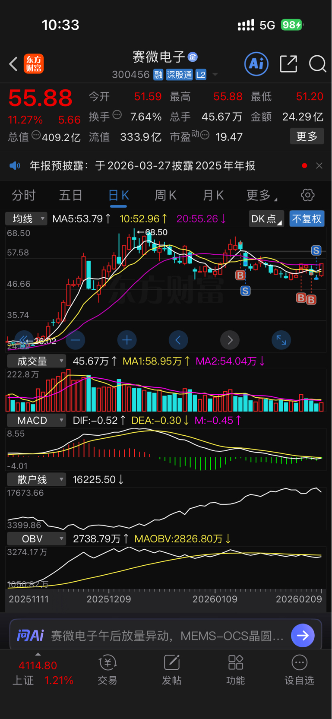Viewport: 332px width, 719px height.
Task: Tap DIF:-0.52 MACD value
Action: point(99,420)
